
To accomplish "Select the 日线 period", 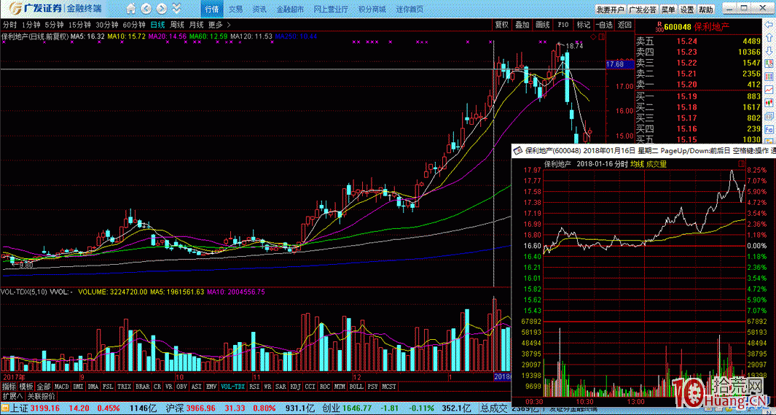I will [x=158, y=25].
